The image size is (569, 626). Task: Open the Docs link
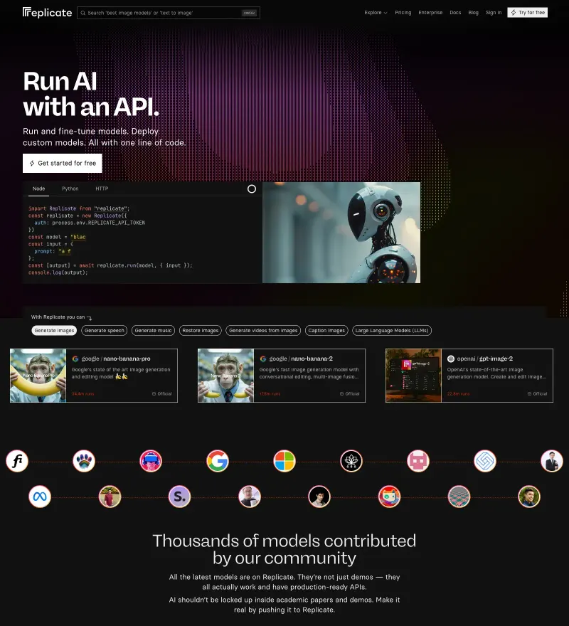[x=455, y=13]
